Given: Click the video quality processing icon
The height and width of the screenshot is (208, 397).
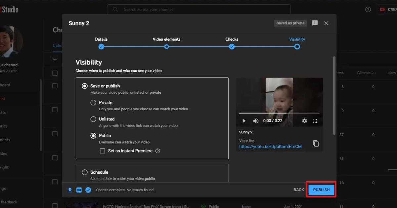Looking at the screenshot, I should 79,190.
